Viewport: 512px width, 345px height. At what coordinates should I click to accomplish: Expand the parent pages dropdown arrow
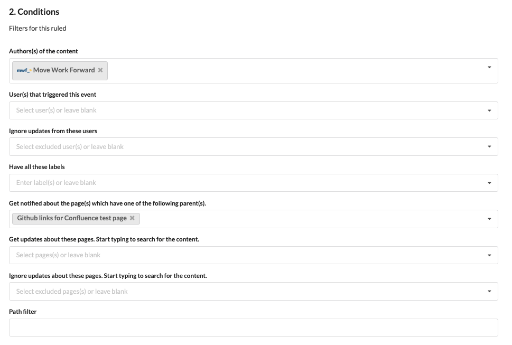(x=489, y=219)
